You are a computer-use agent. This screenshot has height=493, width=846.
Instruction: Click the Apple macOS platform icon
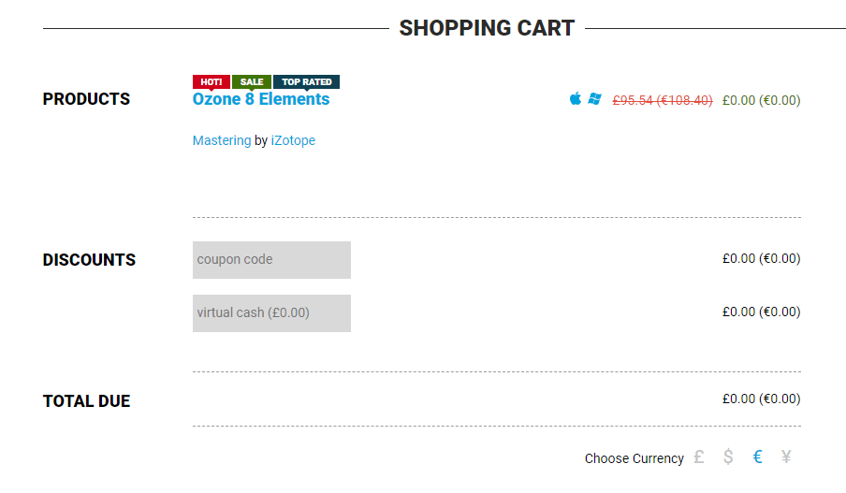576,99
